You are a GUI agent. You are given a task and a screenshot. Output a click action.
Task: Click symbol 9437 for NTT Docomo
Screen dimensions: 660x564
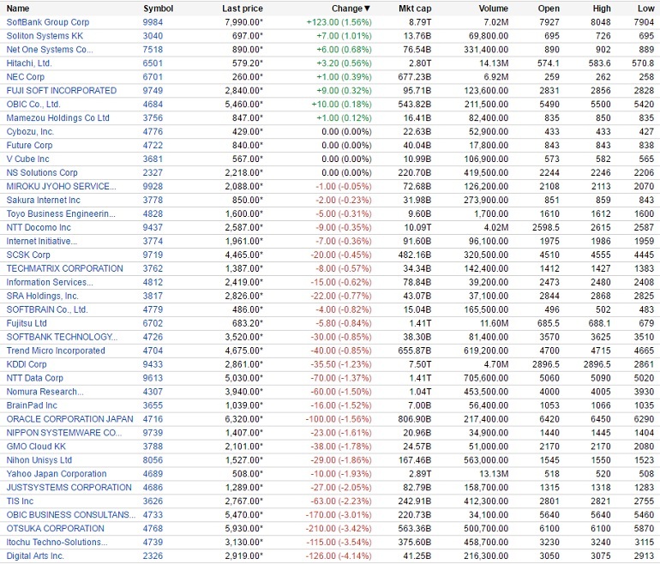153,227
